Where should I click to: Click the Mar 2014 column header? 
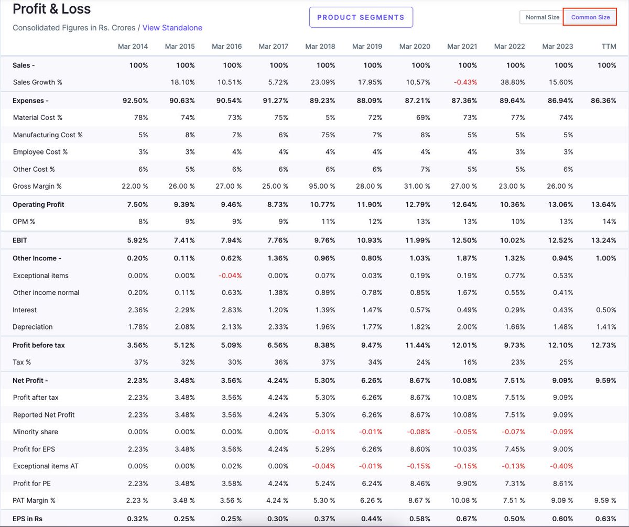point(133,47)
